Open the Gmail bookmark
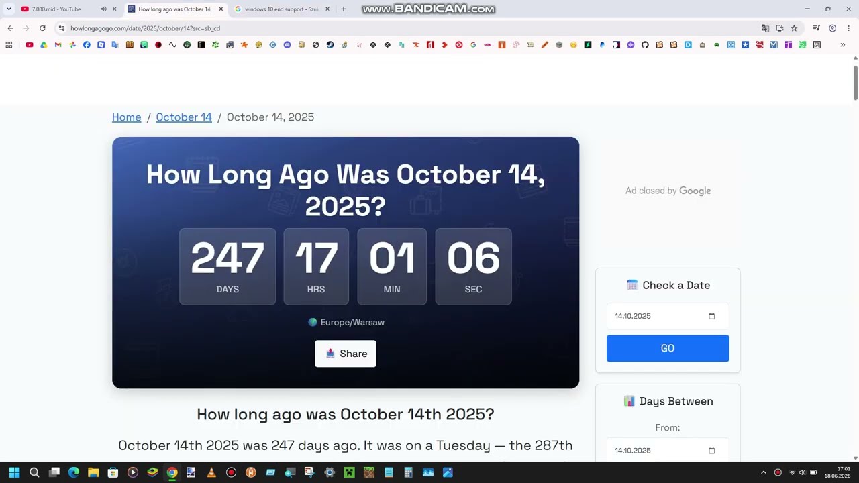The width and height of the screenshot is (859, 483). point(58,45)
